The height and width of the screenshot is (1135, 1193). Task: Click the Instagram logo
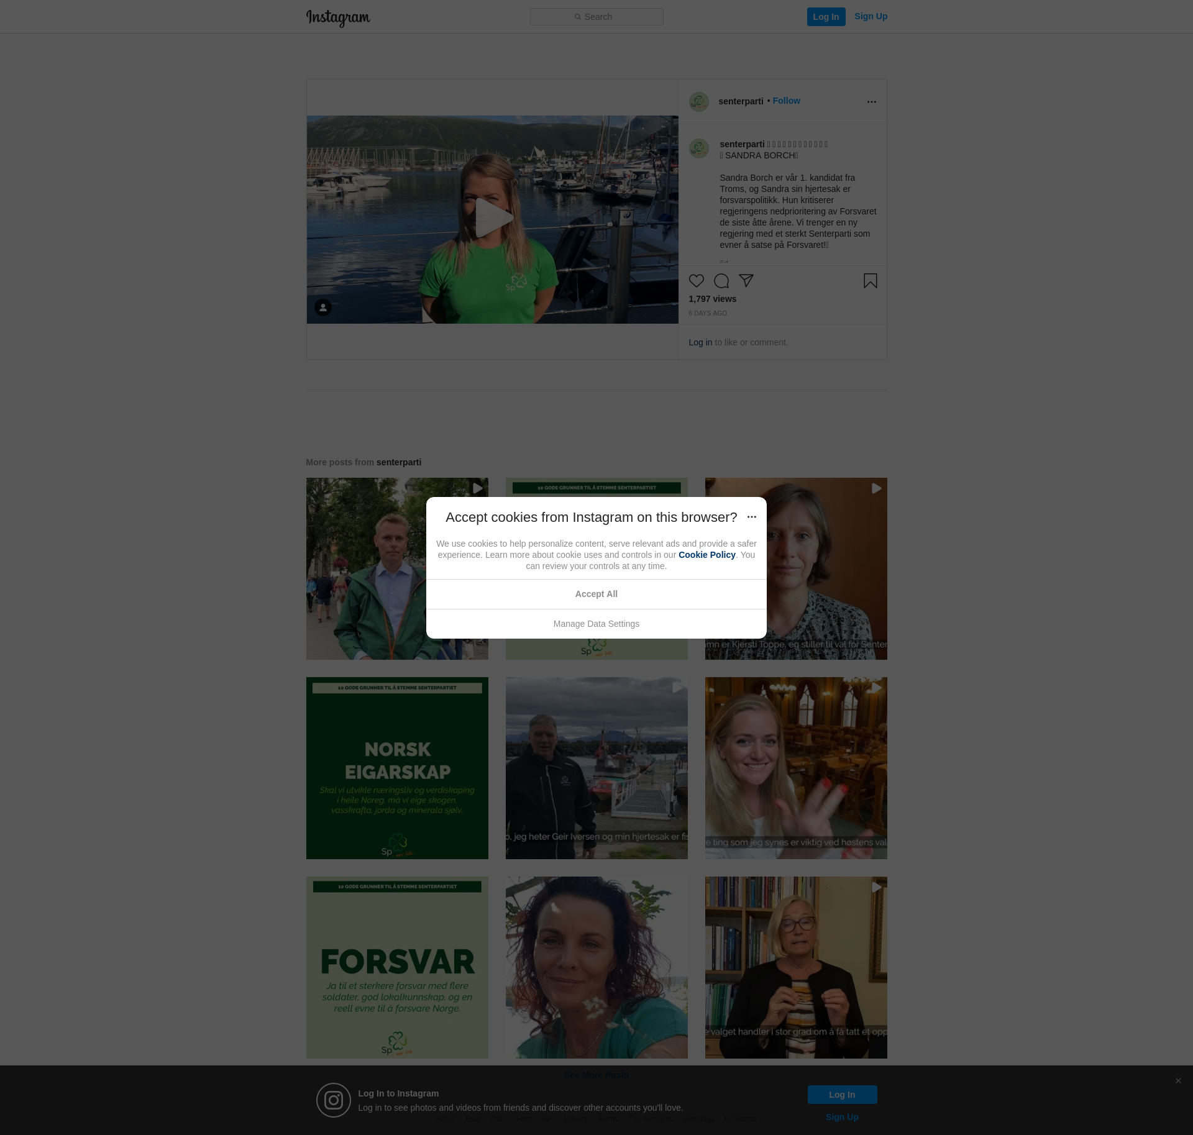coord(338,17)
